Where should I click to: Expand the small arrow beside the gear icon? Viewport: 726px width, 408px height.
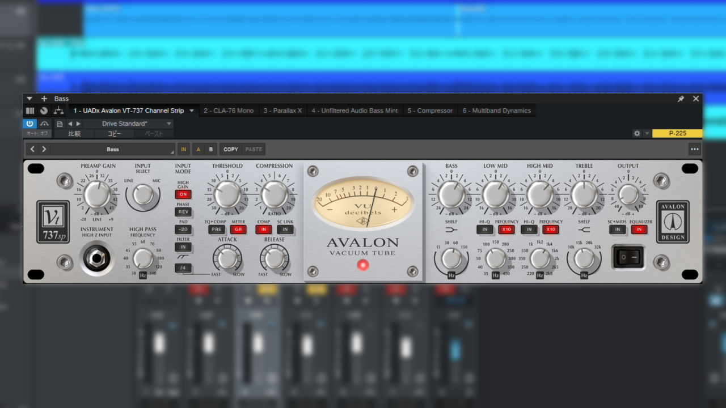point(647,134)
